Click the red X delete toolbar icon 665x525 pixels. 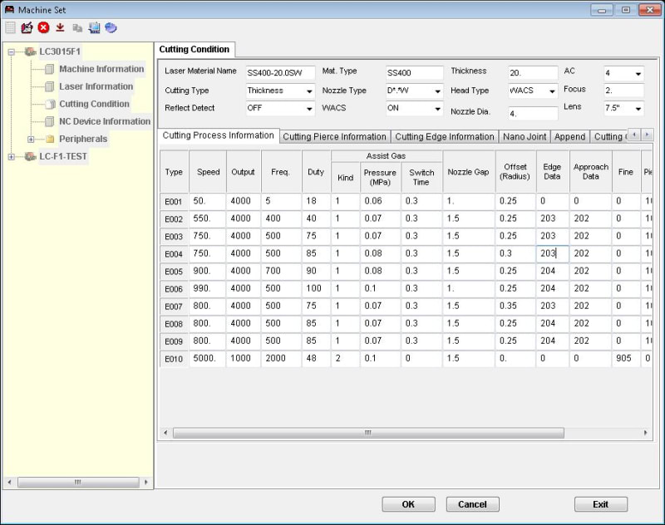pos(43,28)
